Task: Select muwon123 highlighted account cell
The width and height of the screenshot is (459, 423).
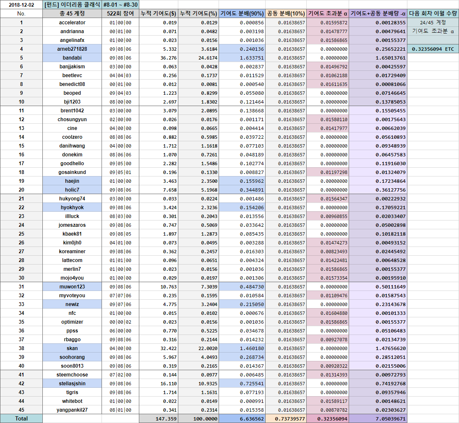Action: pyautogui.click(x=72, y=287)
